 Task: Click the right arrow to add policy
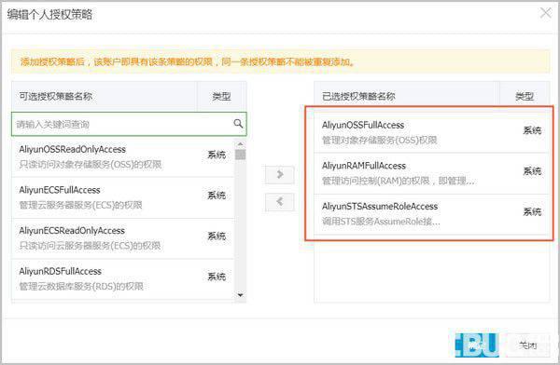[280, 175]
